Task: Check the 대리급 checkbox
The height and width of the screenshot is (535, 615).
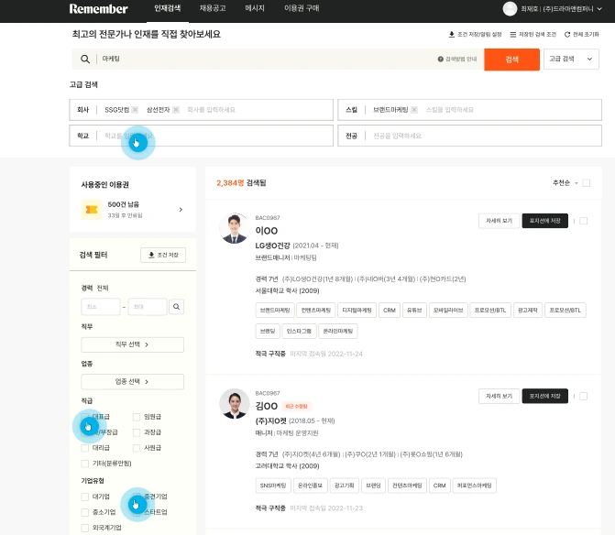Action: (84, 448)
